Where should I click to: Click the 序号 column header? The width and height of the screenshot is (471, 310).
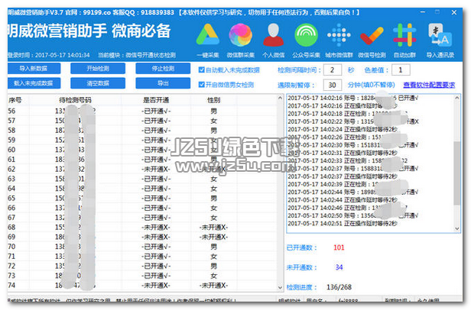click(x=18, y=100)
